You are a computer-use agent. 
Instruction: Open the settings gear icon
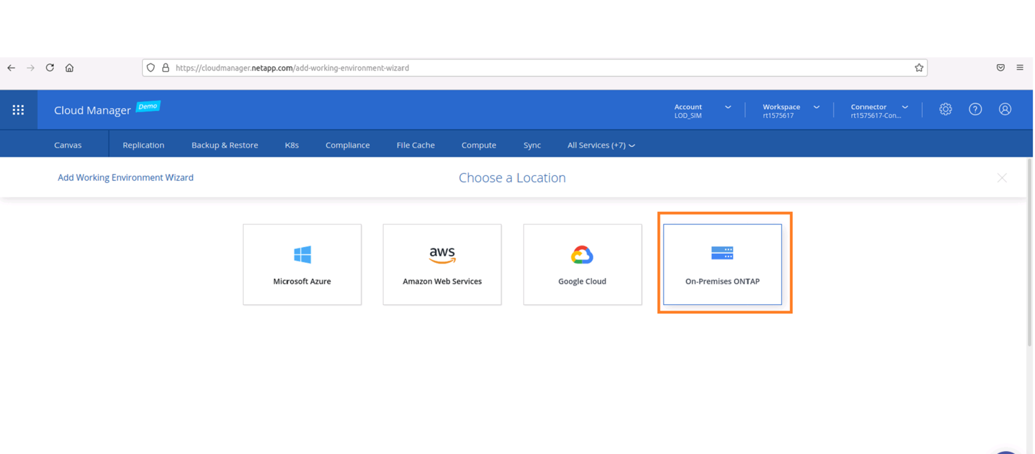coord(945,109)
